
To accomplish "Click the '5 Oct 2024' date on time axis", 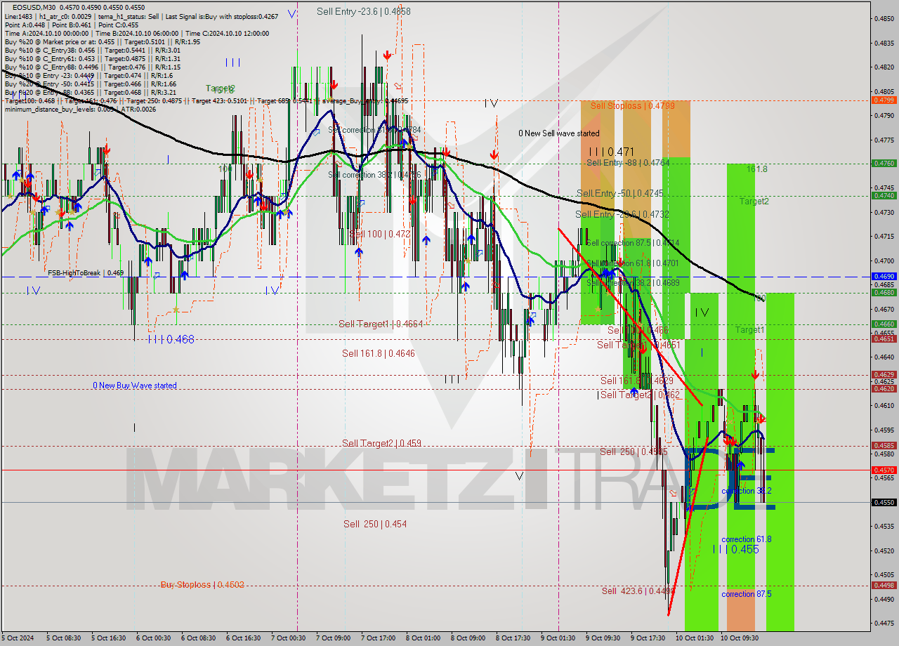I will coord(19,638).
